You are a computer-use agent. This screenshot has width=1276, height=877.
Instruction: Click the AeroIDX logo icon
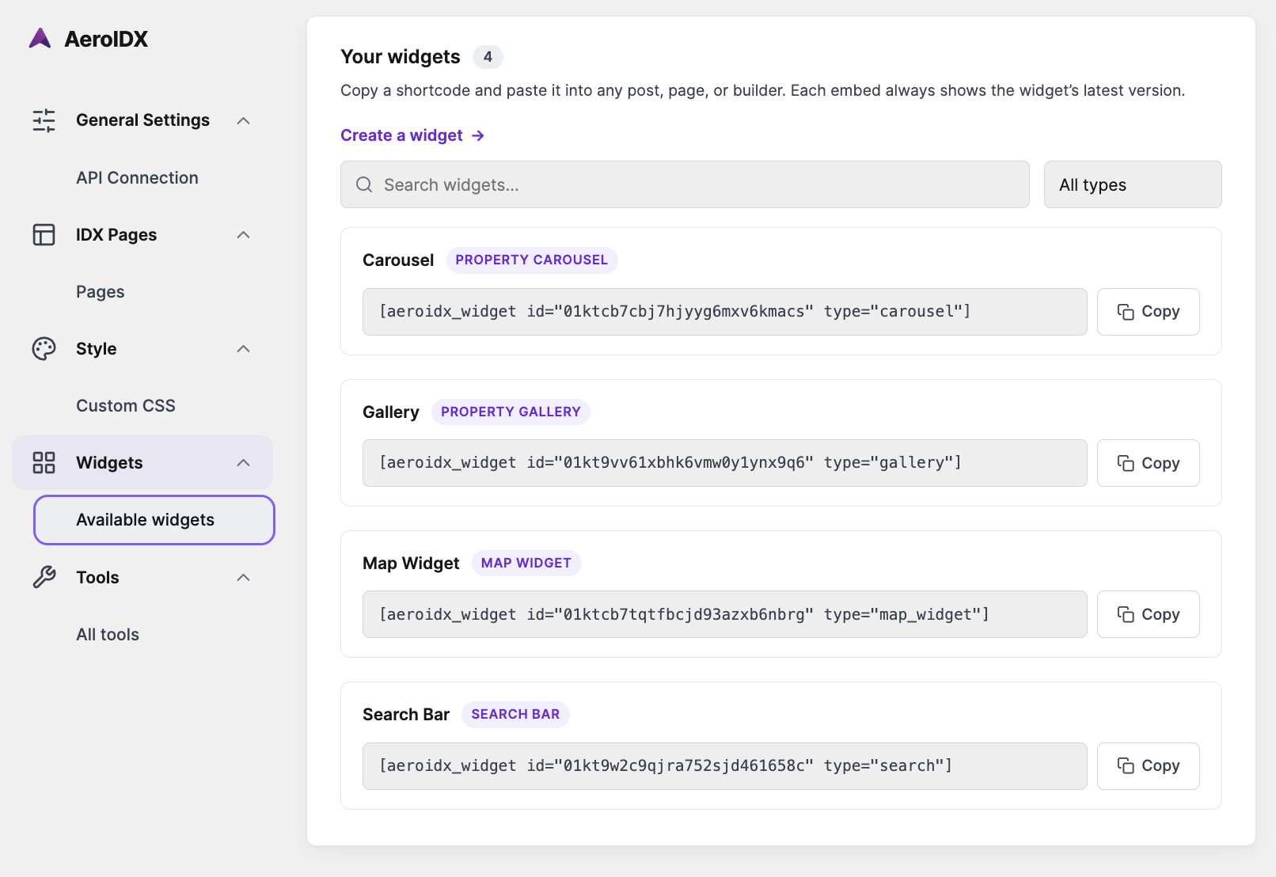[40, 38]
